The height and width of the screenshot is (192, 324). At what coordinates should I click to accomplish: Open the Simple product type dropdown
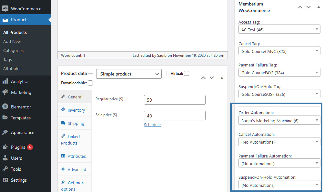(x=129, y=74)
